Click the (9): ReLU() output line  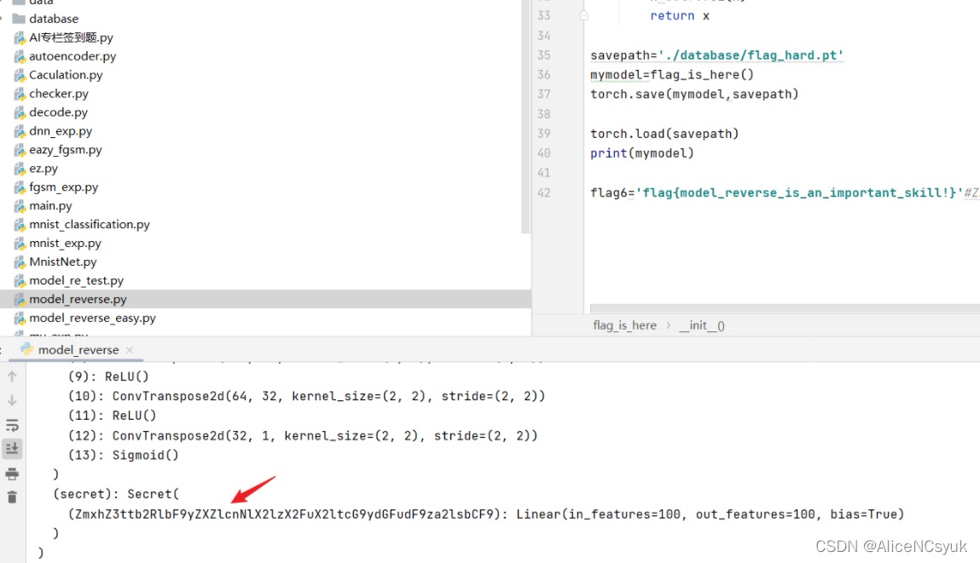108,376
